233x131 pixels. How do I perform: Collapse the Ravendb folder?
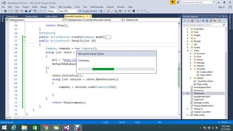point(191,69)
